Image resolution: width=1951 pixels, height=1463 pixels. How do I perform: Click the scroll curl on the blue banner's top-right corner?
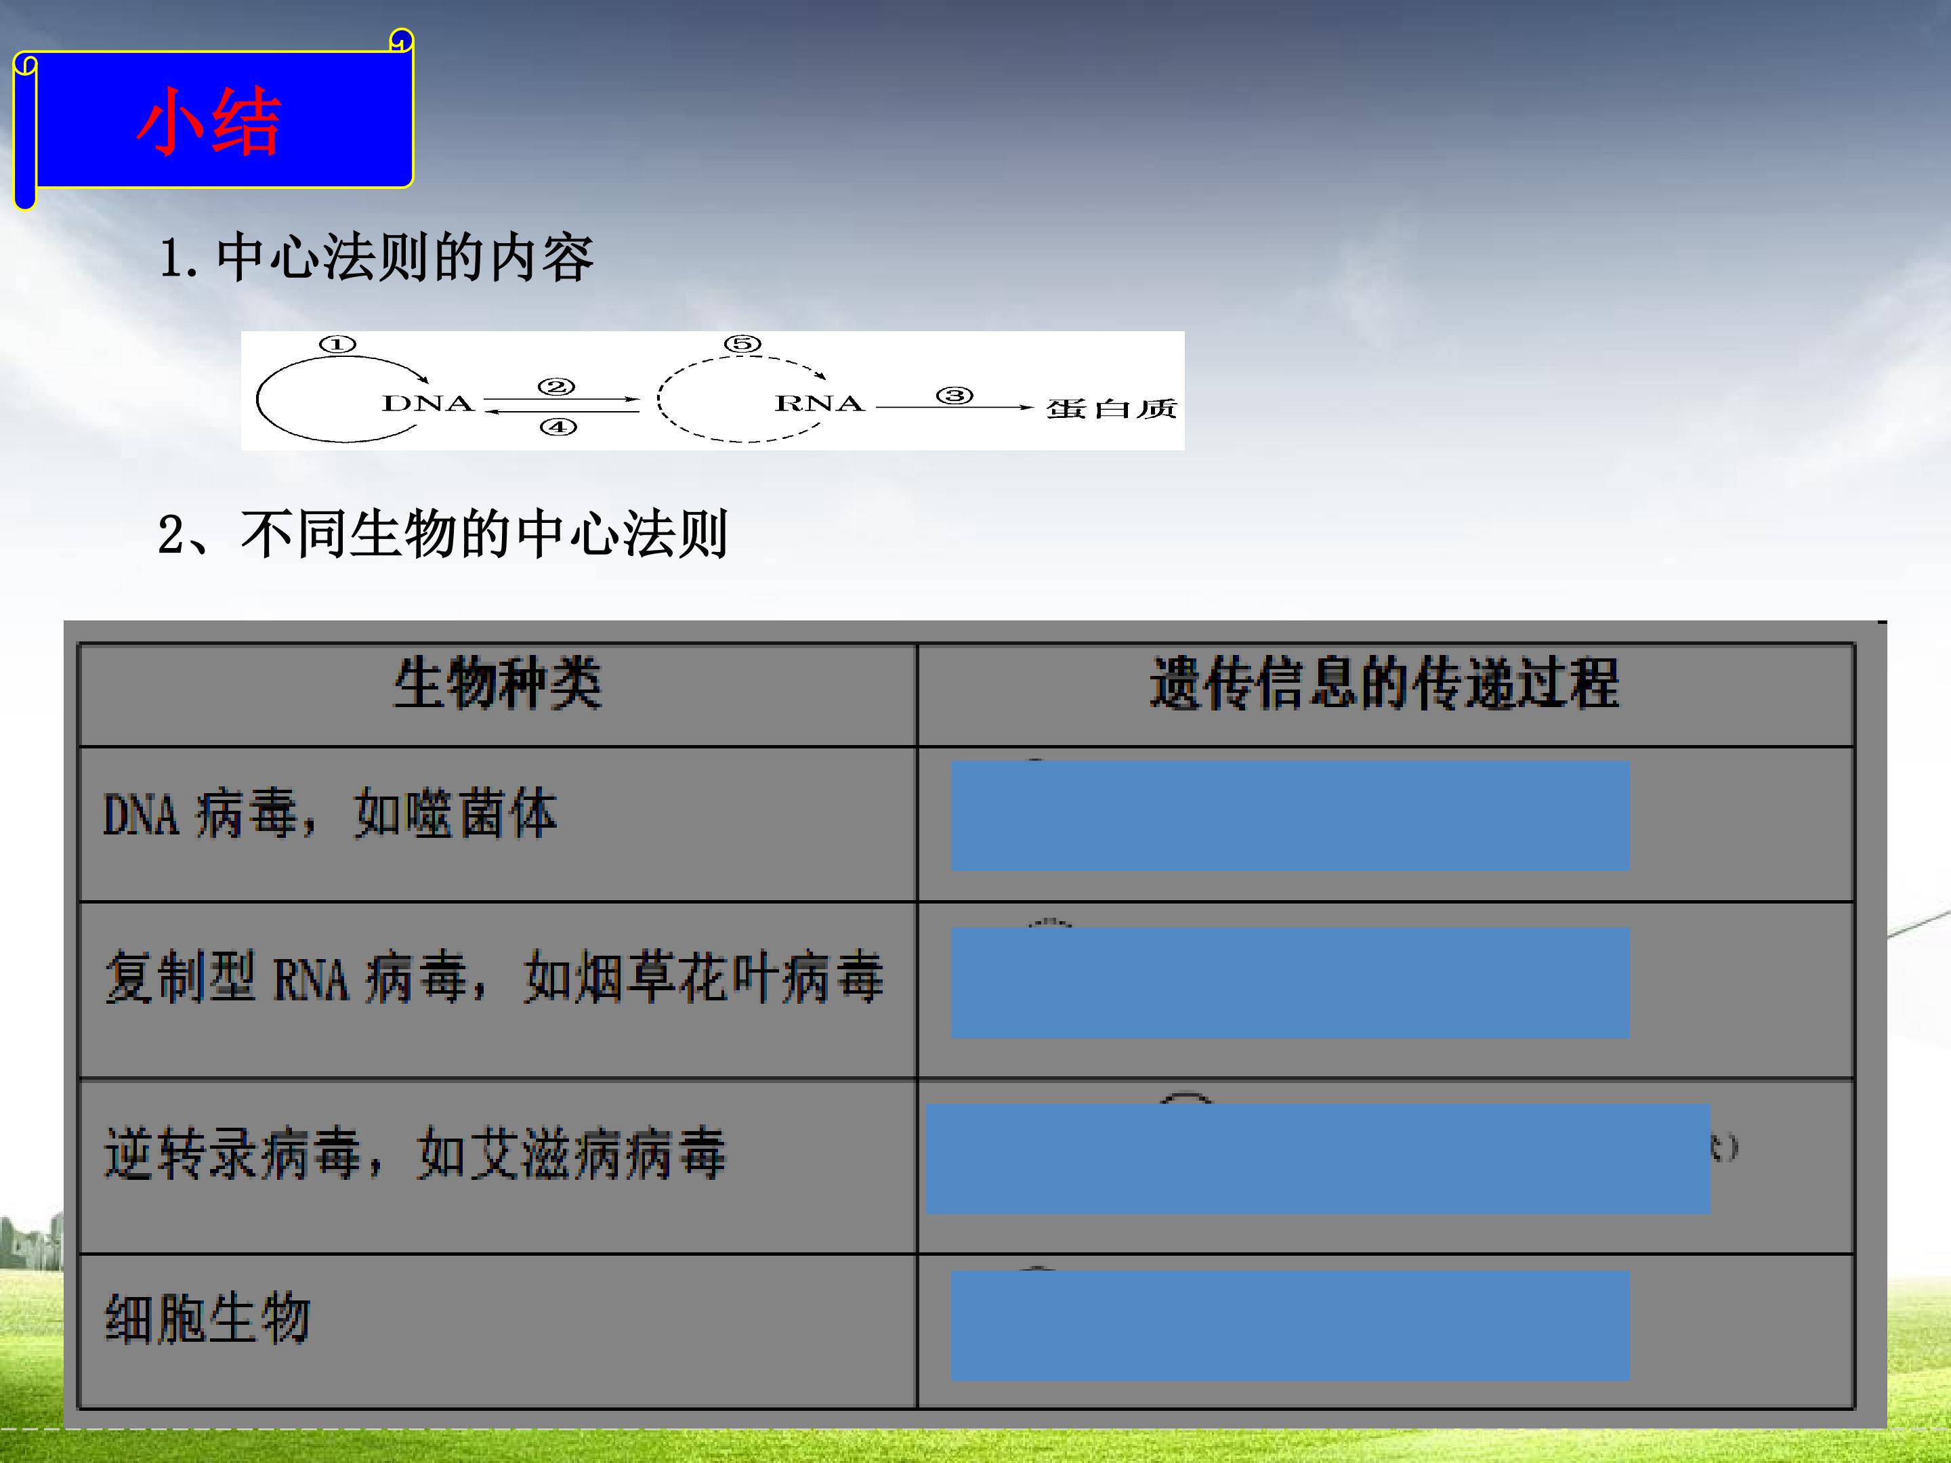point(401,41)
